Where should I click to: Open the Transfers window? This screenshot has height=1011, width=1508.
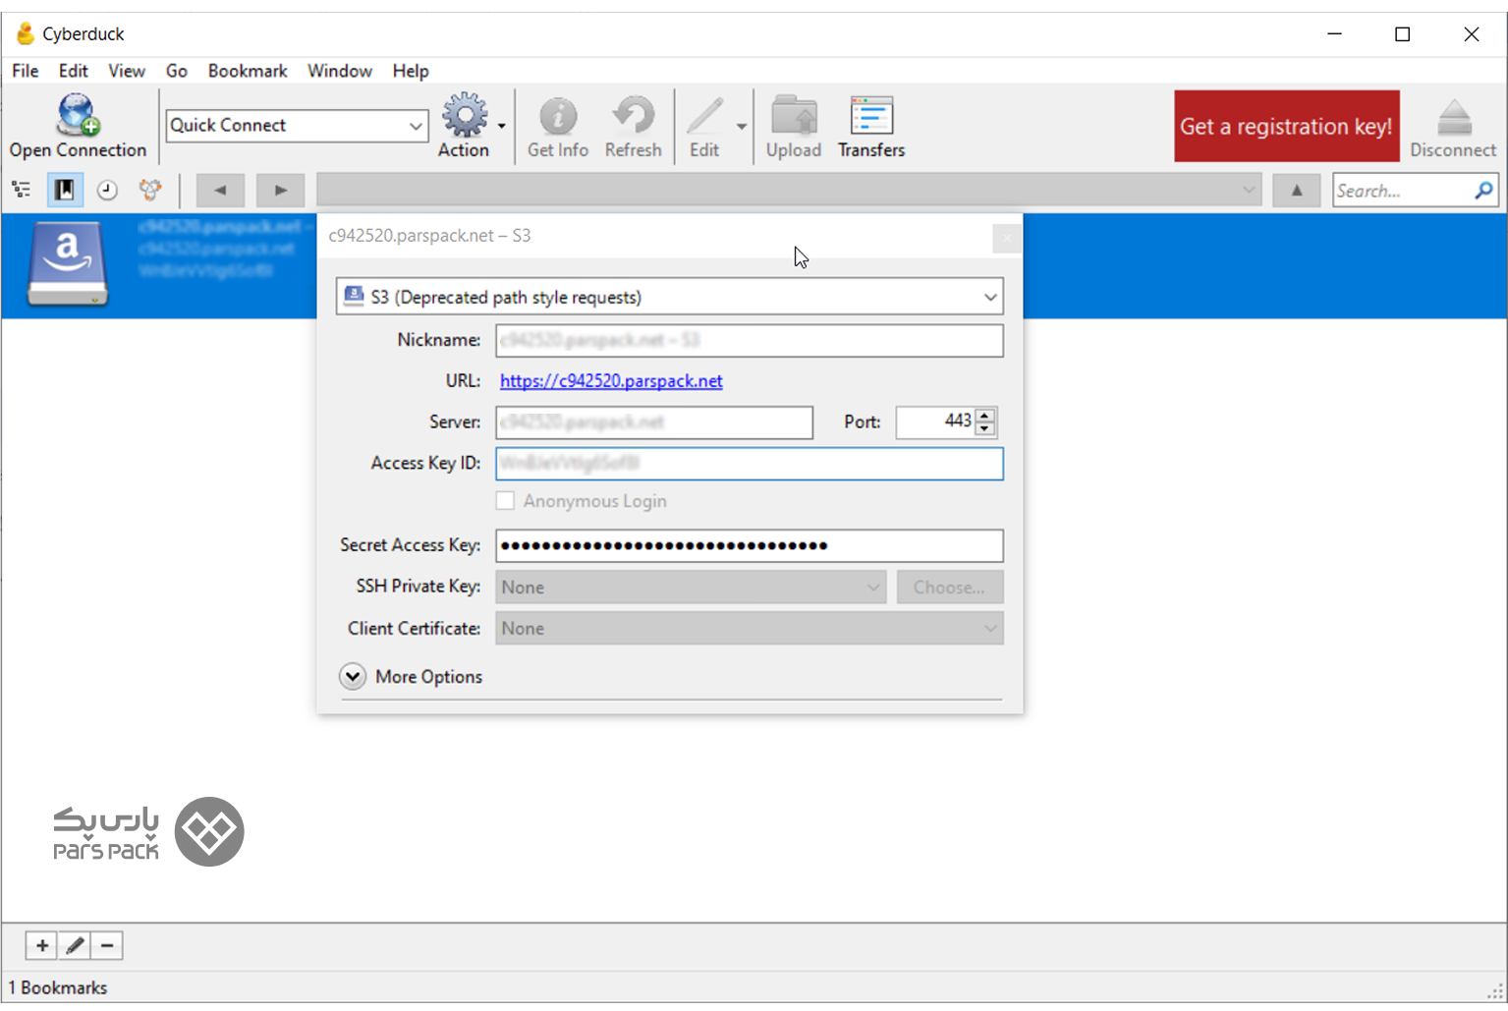[x=870, y=117]
